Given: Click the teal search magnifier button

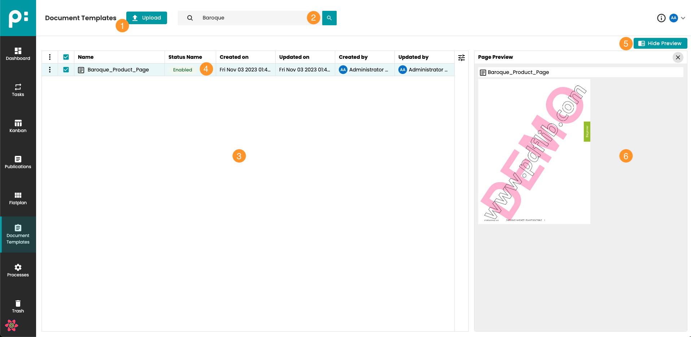Looking at the screenshot, I should click(x=329, y=18).
